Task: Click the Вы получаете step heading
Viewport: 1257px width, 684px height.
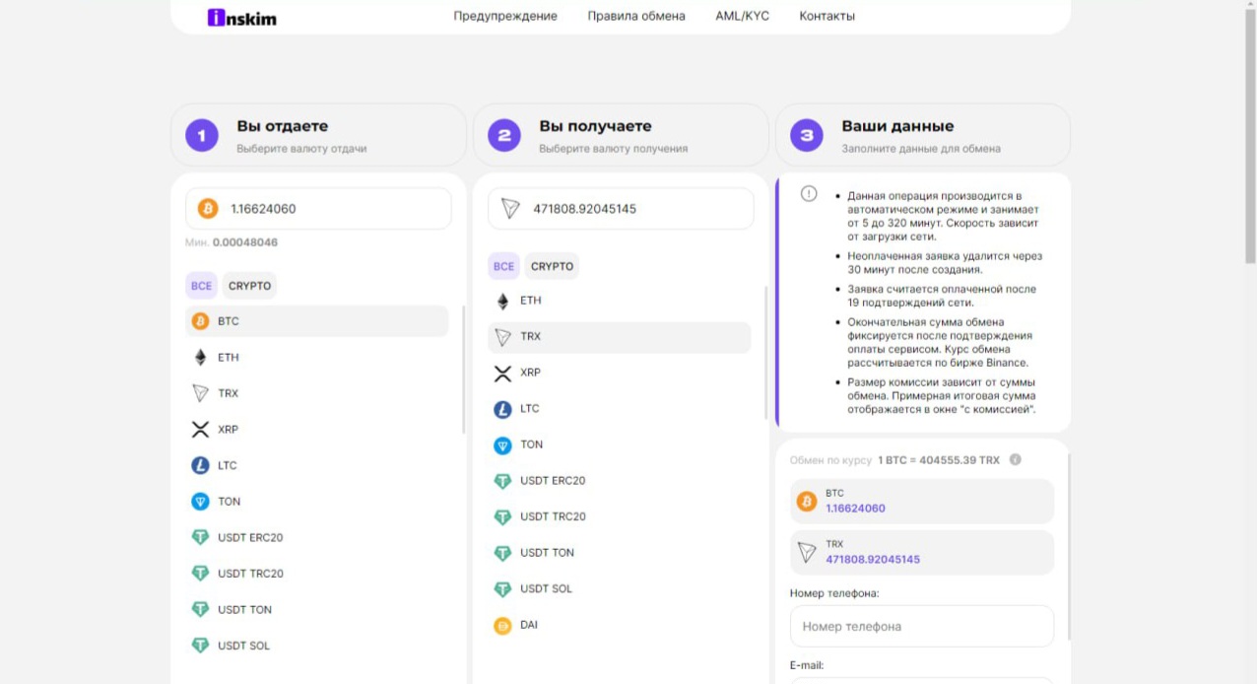Action: [595, 126]
